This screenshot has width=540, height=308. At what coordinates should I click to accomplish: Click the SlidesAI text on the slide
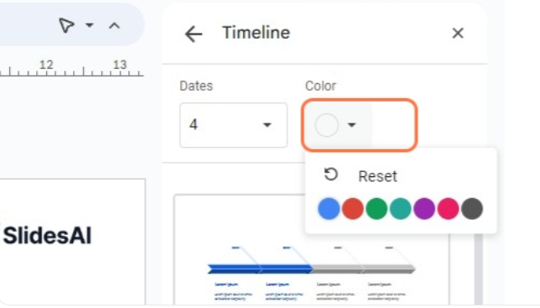tap(47, 236)
